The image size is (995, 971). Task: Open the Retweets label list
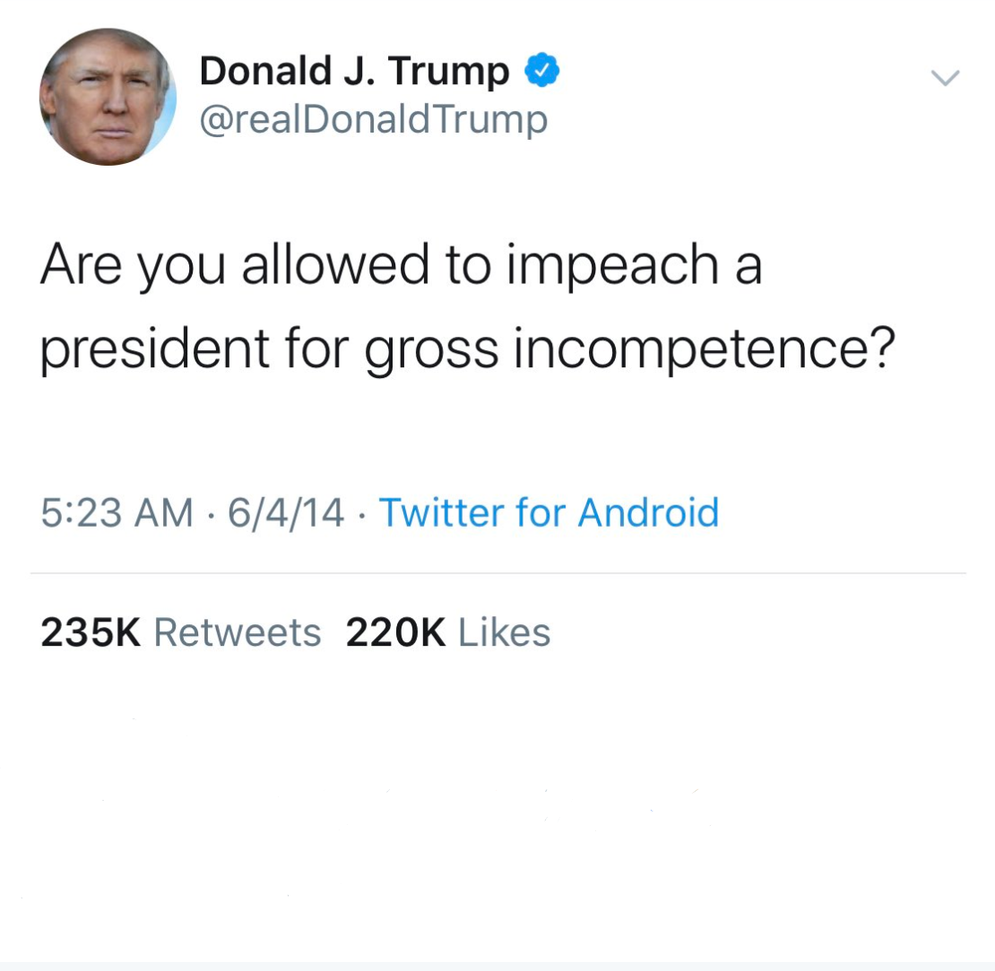pos(238,632)
